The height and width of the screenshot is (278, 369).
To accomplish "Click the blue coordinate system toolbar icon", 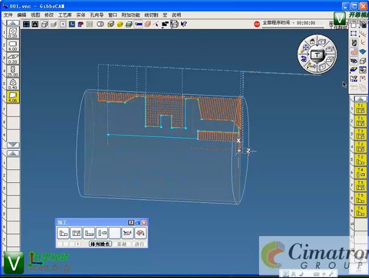I will (x=72, y=24).
